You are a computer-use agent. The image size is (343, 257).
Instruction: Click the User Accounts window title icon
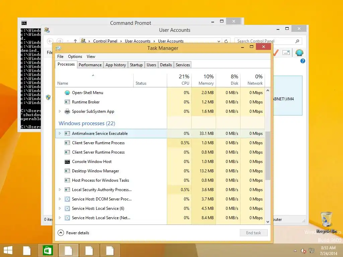tap(47, 30)
